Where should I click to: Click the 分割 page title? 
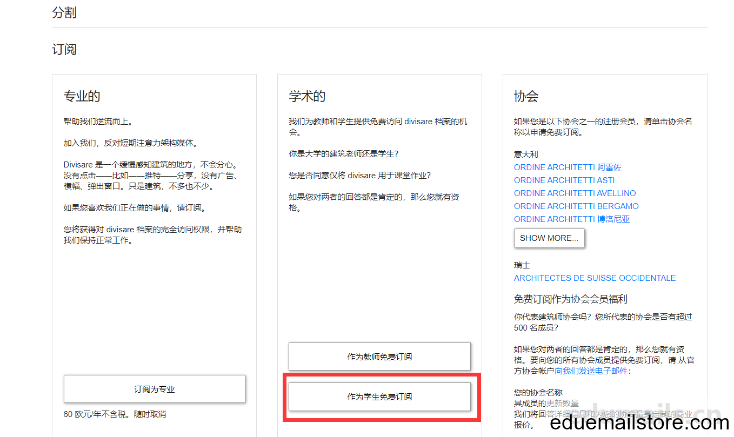point(64,12)
